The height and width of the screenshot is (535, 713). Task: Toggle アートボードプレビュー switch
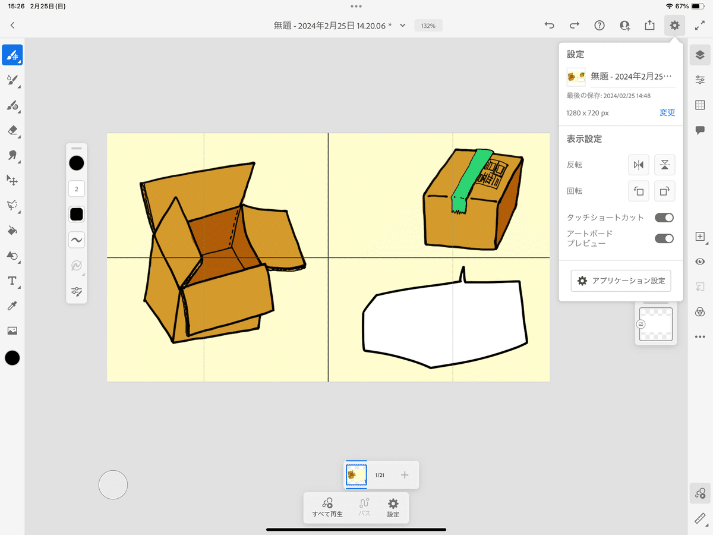pos(664,238)
